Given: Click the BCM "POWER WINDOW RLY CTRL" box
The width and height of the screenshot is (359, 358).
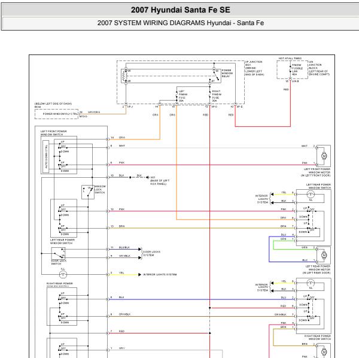Looking at the screenshot, I should coord(56,114).
